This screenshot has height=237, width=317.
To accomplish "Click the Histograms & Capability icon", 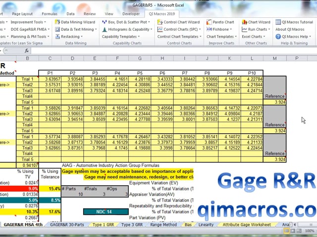I will (x=105, y=30).
